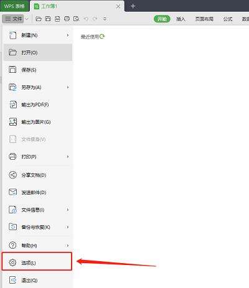The width and height of the screenshot is (249, 288).
Task: Click the print icon in quick toolbar
Action: pos(67,19)
